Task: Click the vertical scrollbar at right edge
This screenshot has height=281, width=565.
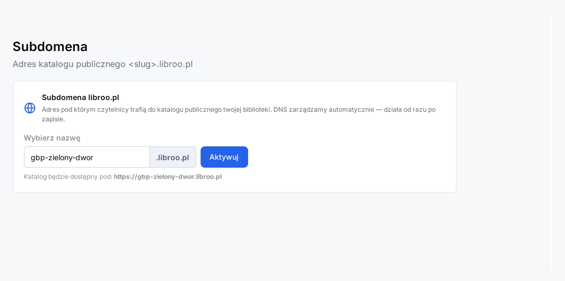Action: (x=551, y=141)
